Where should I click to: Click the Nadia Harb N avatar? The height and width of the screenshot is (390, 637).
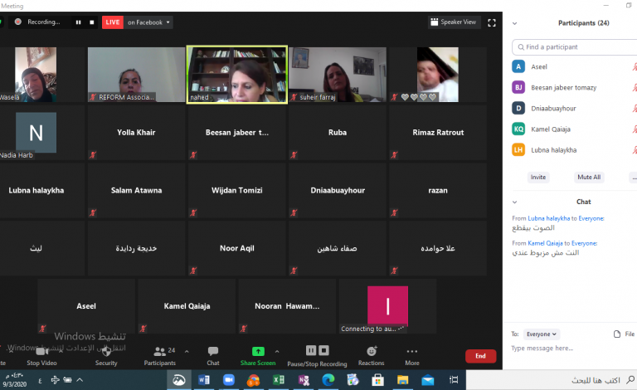(x=36, y=133)
